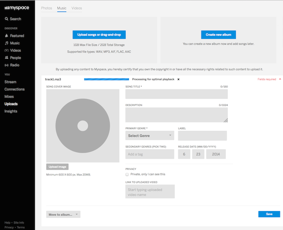The height and width of the screenshot is (230, 283).
Task: Enable Private, only I can see this
Action: 127,174
